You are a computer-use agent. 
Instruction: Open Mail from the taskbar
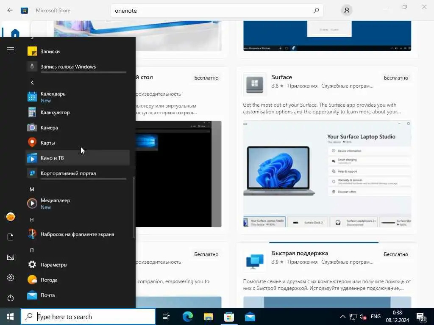point(250,317)
